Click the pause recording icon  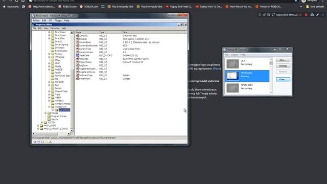point(300,15)
